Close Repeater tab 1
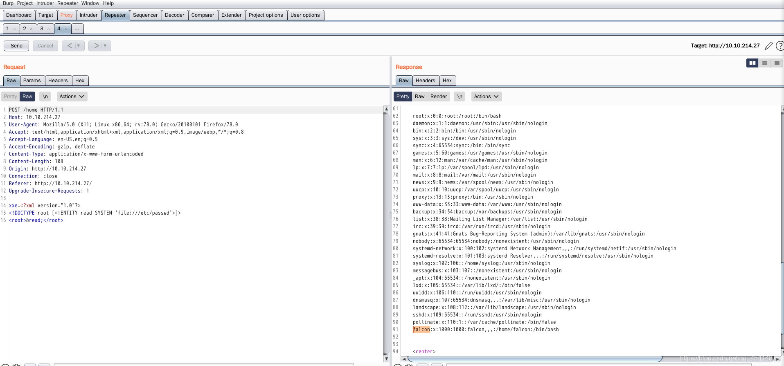The height and width of the screenshot is (366, 784). (15, 29)
